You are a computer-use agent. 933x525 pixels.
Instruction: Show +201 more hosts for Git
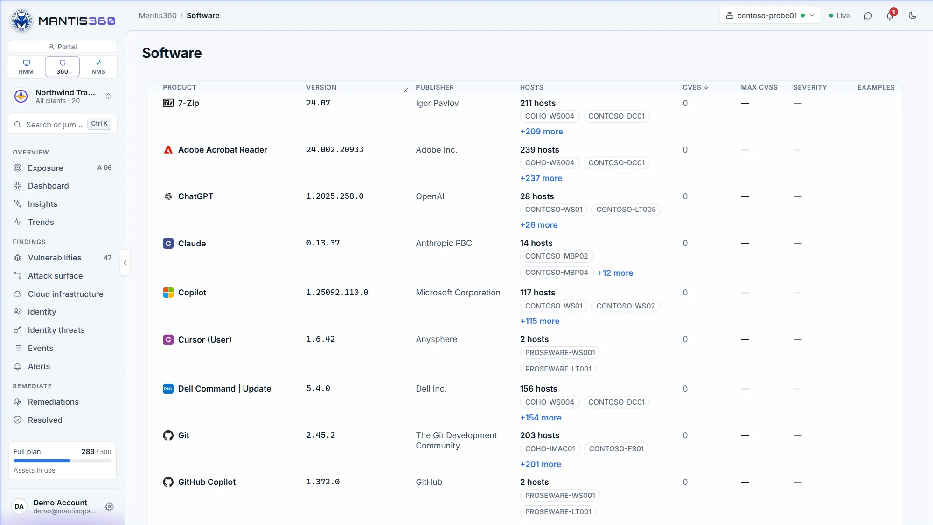click(541, 464)
